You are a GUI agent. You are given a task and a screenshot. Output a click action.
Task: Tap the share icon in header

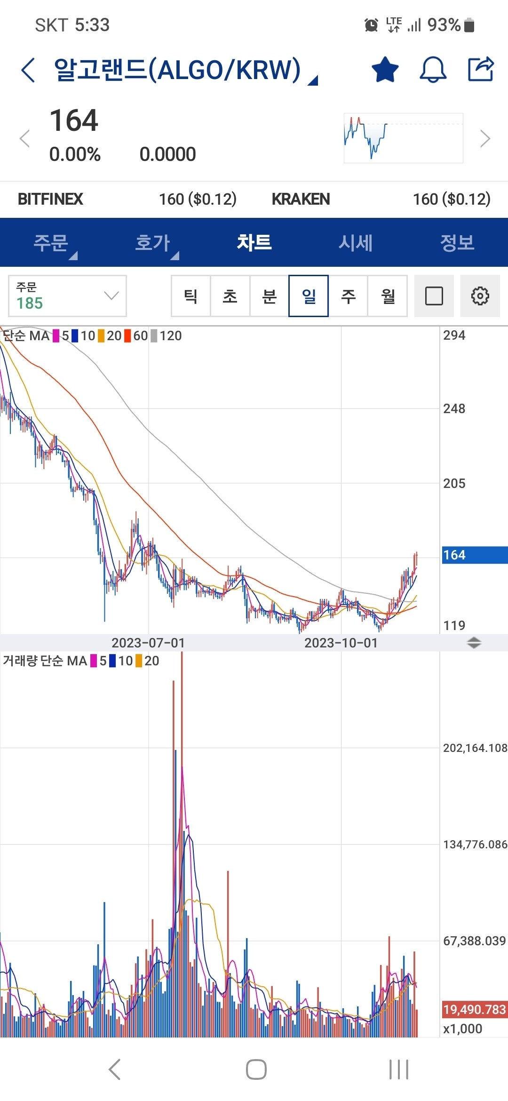pos(481,69)
